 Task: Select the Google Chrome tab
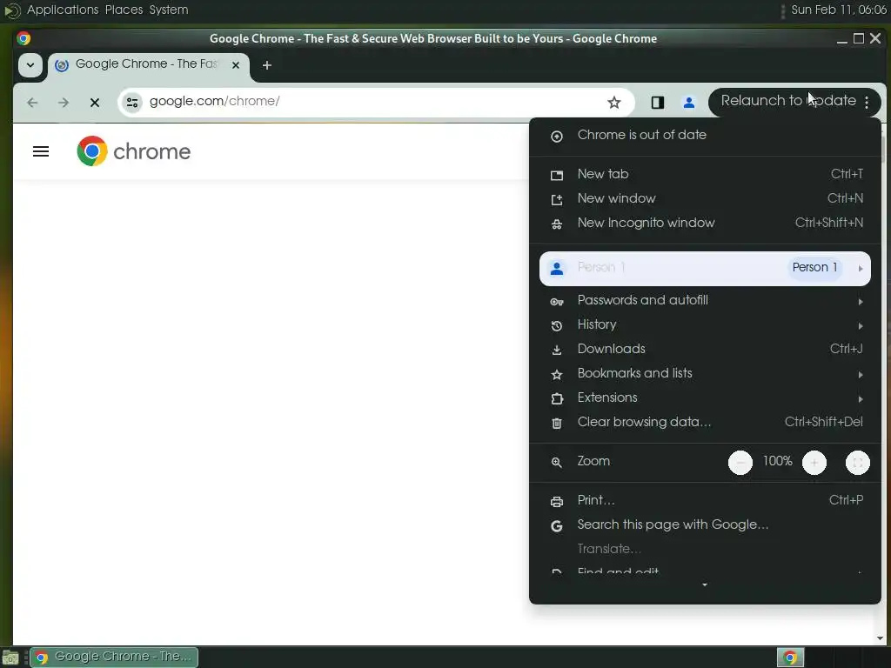(x=148, y=65)
